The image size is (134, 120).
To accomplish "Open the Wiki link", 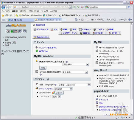I will coord(101,103).
